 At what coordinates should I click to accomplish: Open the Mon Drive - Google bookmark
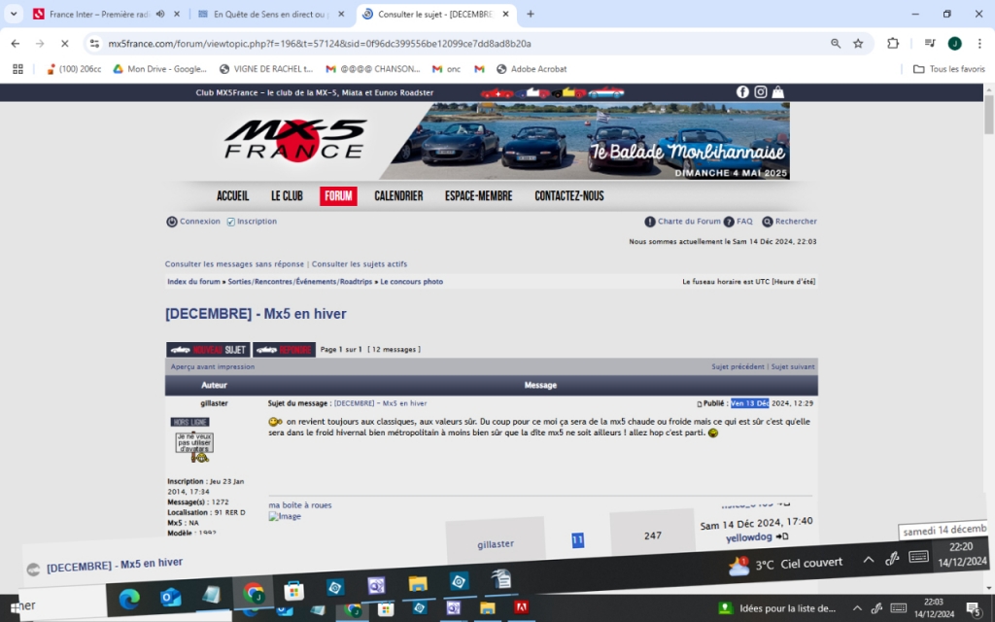pyautogui.click(x=160, y=69)
